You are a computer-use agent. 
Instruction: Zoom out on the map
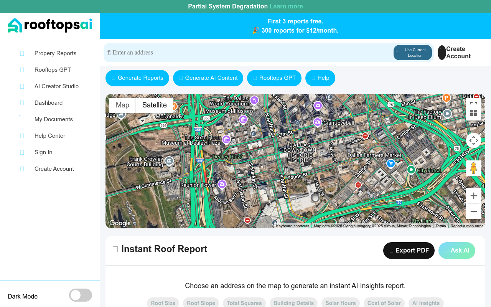(474, 211)
